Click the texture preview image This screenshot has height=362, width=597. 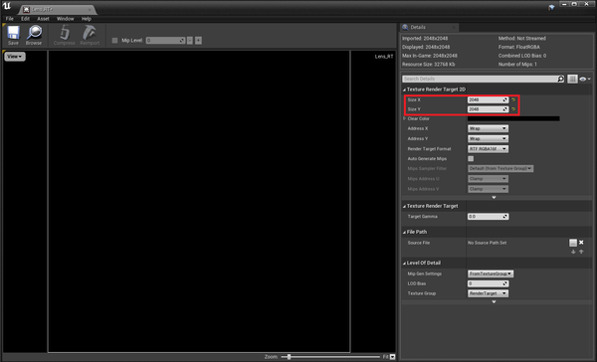coord(199,201)
